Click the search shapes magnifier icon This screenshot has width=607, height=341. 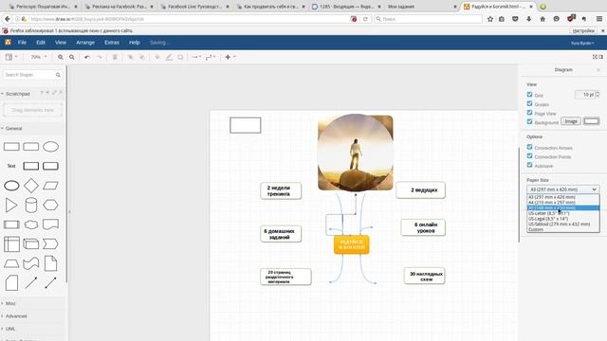(58, 75)
